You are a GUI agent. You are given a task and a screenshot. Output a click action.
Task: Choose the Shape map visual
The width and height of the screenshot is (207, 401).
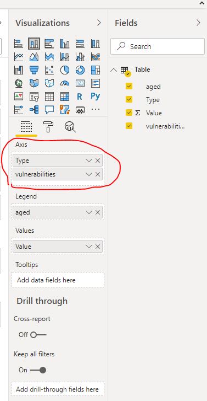click(x=49, y=83)
